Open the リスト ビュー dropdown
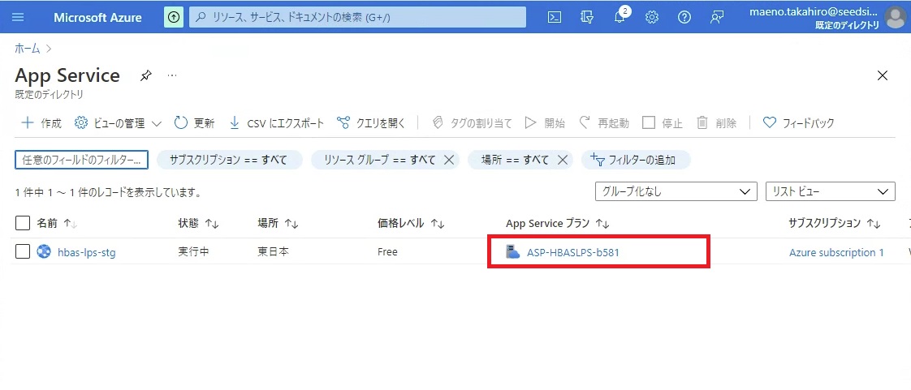 [830, 191]
